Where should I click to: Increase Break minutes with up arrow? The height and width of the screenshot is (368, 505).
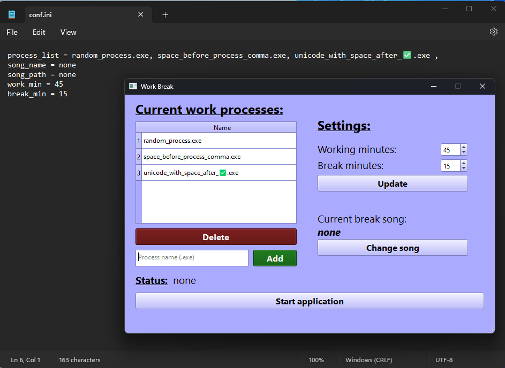point(464,163)
